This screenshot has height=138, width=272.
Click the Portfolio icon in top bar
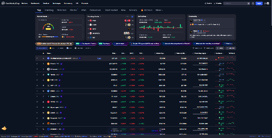pyautogui.click(x=205, y=3)
